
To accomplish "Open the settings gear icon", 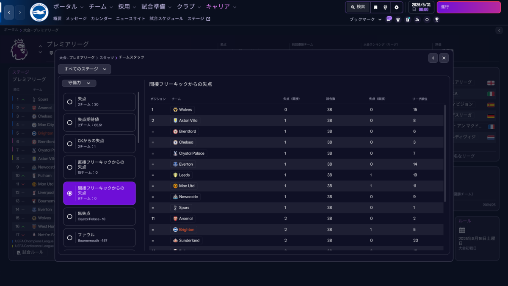I will [x=397, y=7].
